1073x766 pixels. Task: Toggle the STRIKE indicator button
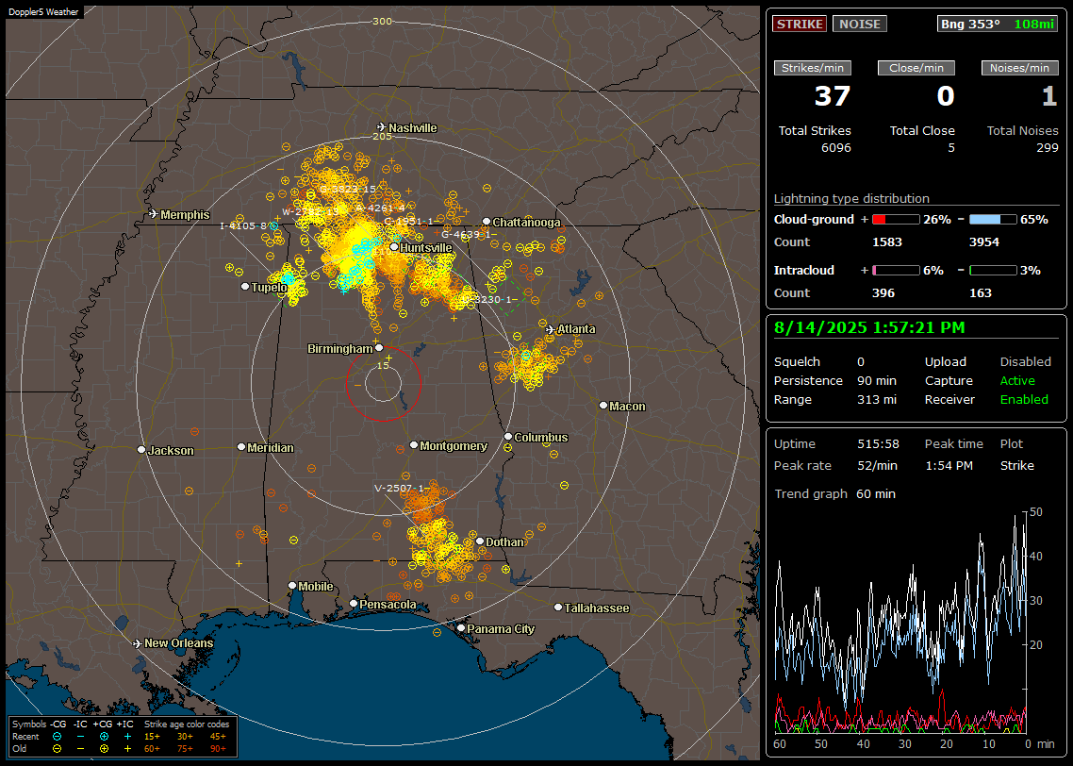(x=800, y=24)
